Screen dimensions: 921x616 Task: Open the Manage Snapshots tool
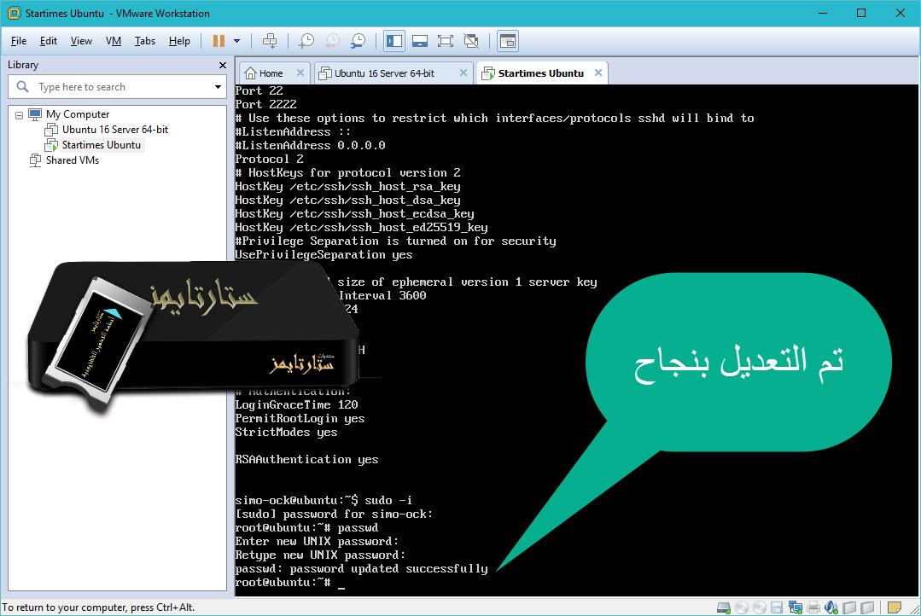click(x=358, y=40)
